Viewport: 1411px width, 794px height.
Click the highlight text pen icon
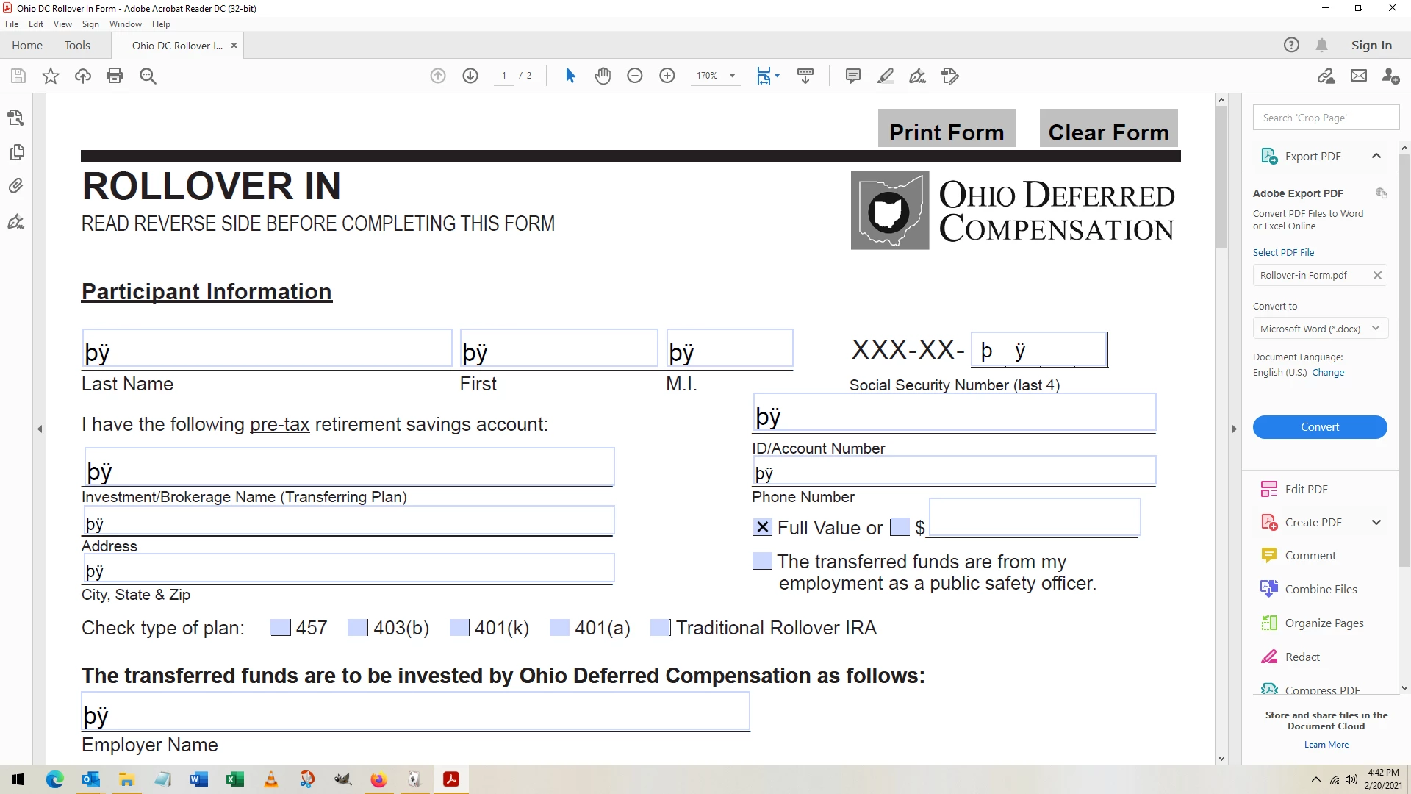coord(886,76)
